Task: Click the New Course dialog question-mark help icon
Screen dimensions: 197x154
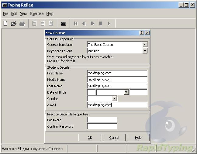Action: tap(142, 33)
